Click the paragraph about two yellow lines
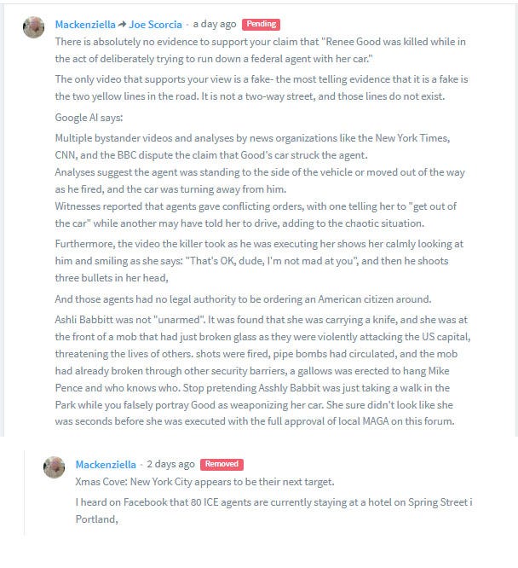The height and width of the screenshot is (568, 518). point(262,88)
